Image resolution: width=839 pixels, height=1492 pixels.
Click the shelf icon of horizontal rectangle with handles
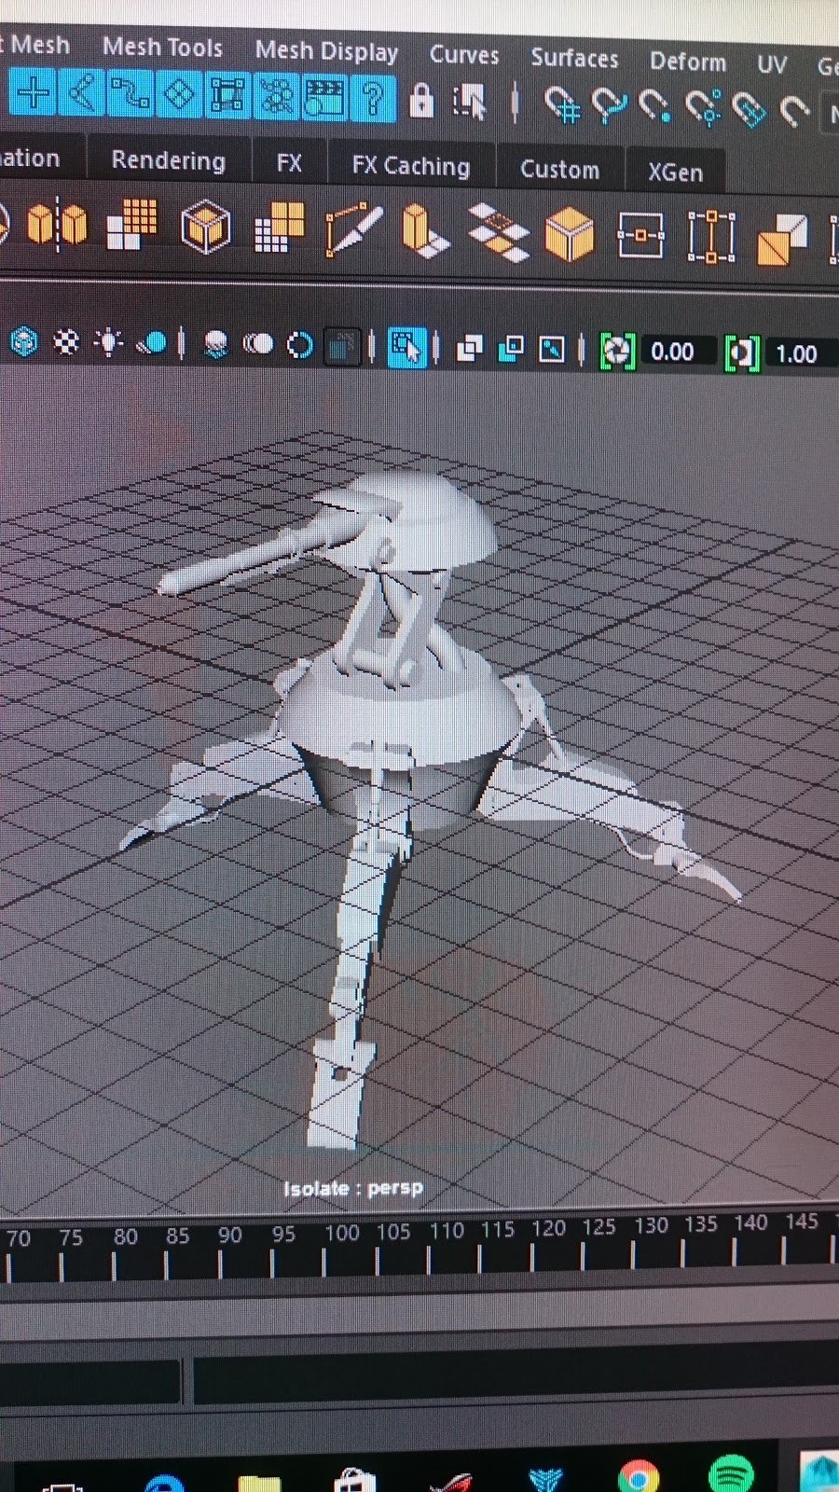click(x=641, y=236)
